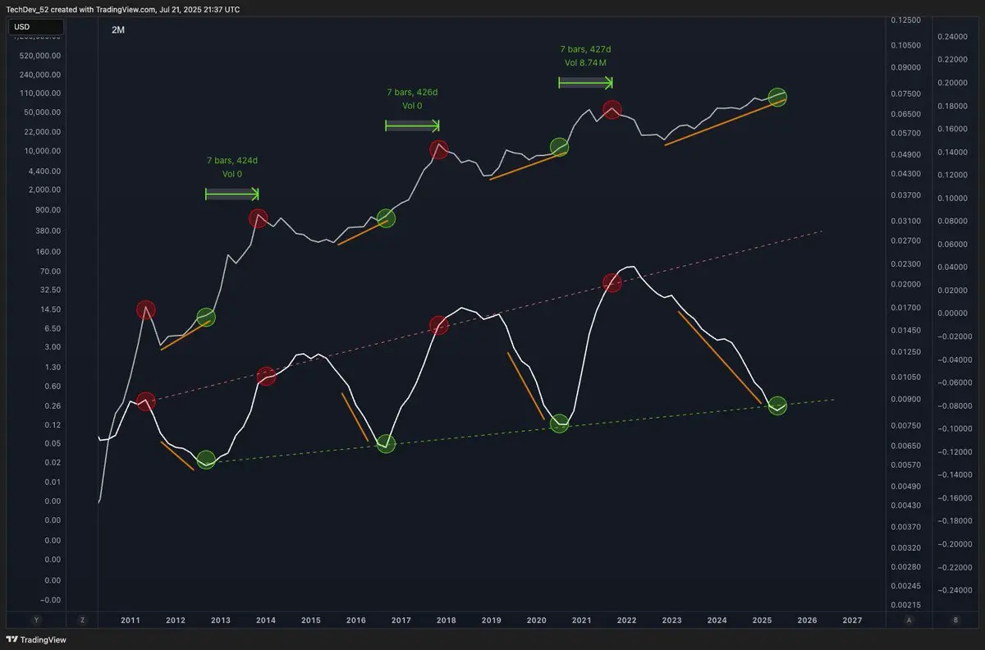
Task: Click the late-2021 red peak marker on price line
Action: pyautogui.click(x=612, y=110)
